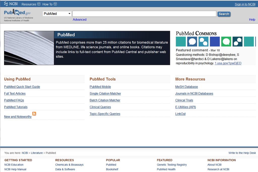Viewport: 258px width, 172px height.
Task: Open Chemicals & Bioassays footer link
Action: (69, 165)
